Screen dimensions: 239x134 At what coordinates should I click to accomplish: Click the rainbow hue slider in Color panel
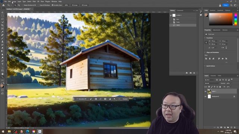236,19
